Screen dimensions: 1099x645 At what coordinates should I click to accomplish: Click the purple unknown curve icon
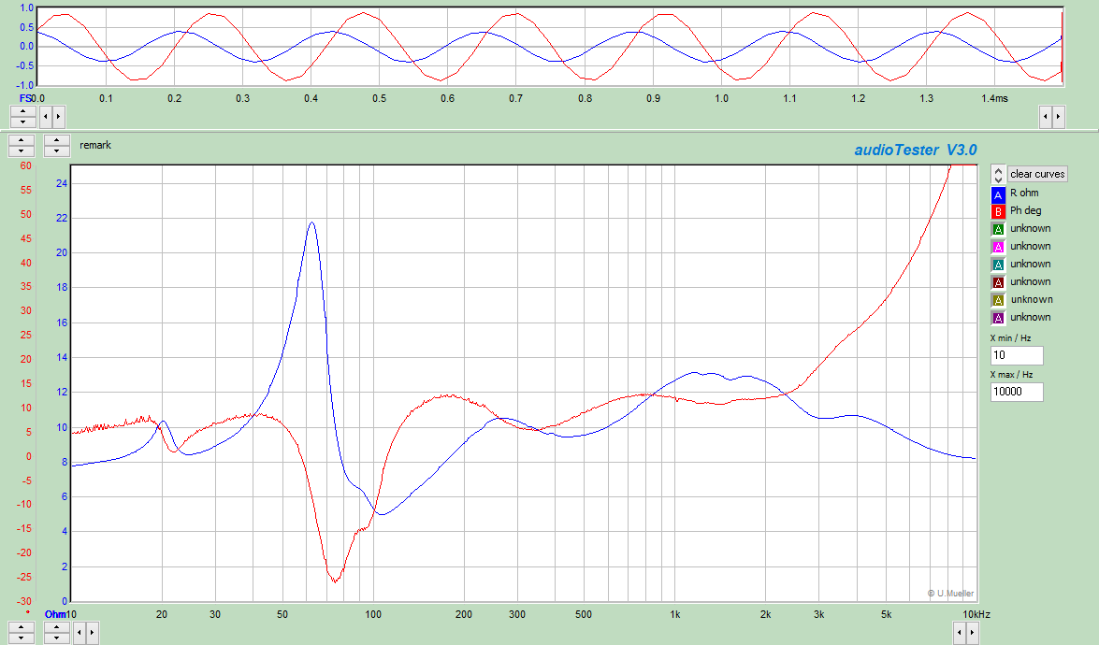(x=998, y=318)
